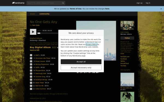The height and width of the screenshot is (102, 164).
Task: Open the Walt's track title link
Action: point(37,55)
